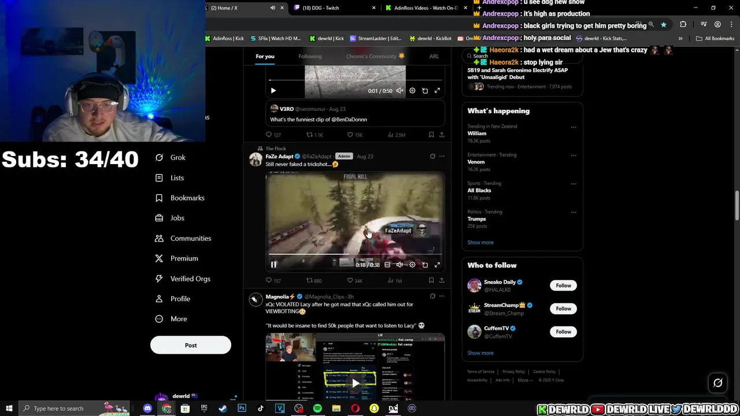740x416 pixels.
Task: Share the FaZe Adapt post
Action: point(442,281)
